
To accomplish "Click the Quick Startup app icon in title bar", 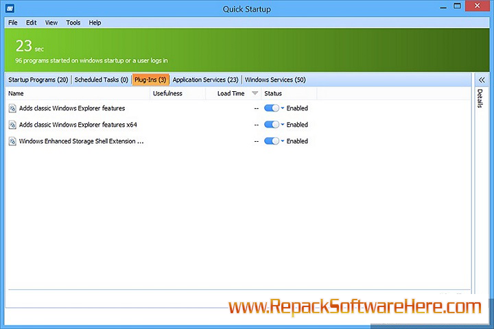I will click(x=10, y=8).
